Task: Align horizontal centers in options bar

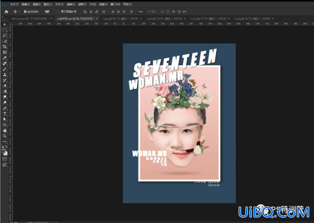Action: tap(91, 12)
